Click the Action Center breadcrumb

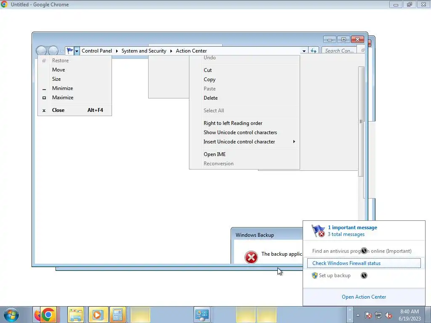click(192, 51)
